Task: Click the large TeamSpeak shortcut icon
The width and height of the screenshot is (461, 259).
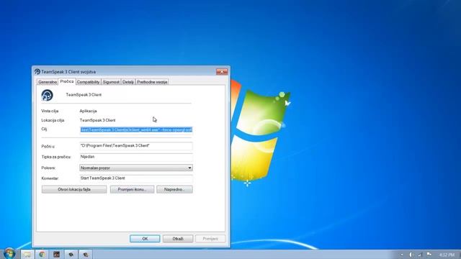Action: point(47,95)
